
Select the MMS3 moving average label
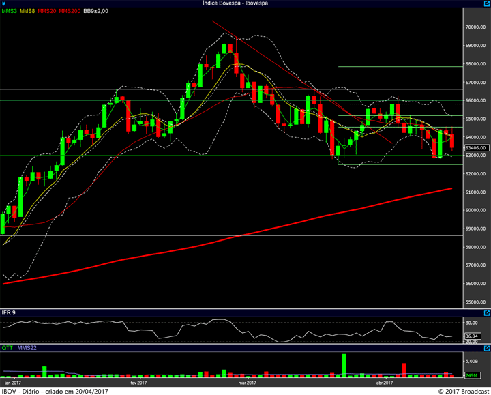tap(10, 11)
